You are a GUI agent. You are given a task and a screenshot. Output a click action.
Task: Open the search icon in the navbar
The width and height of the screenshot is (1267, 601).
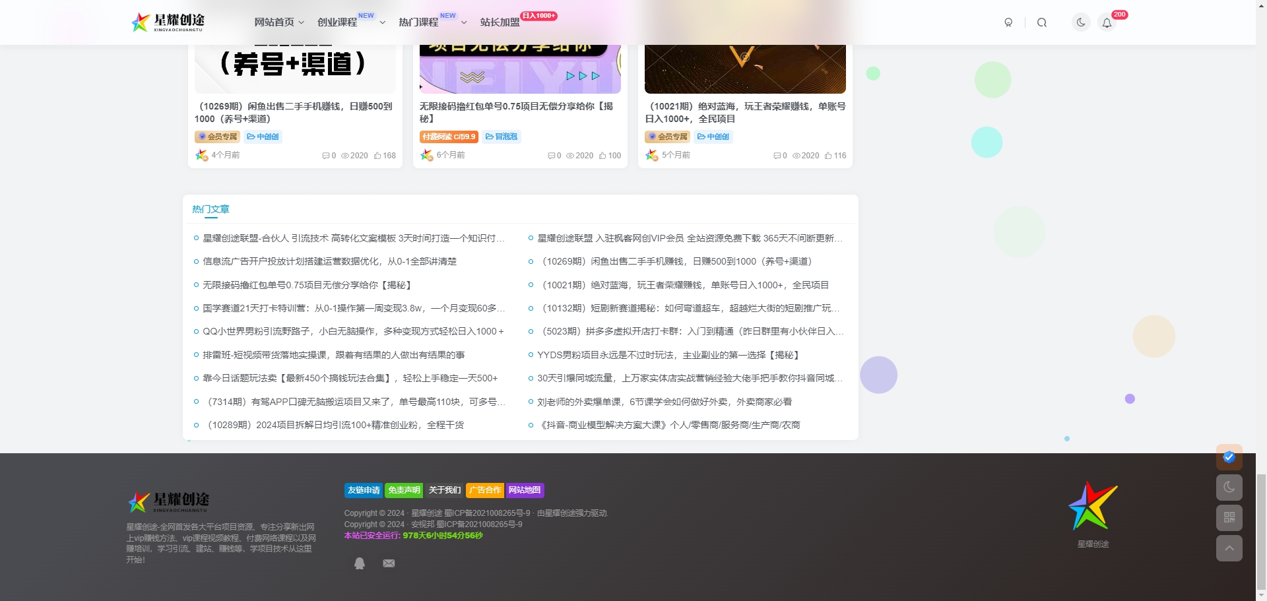1042,22
